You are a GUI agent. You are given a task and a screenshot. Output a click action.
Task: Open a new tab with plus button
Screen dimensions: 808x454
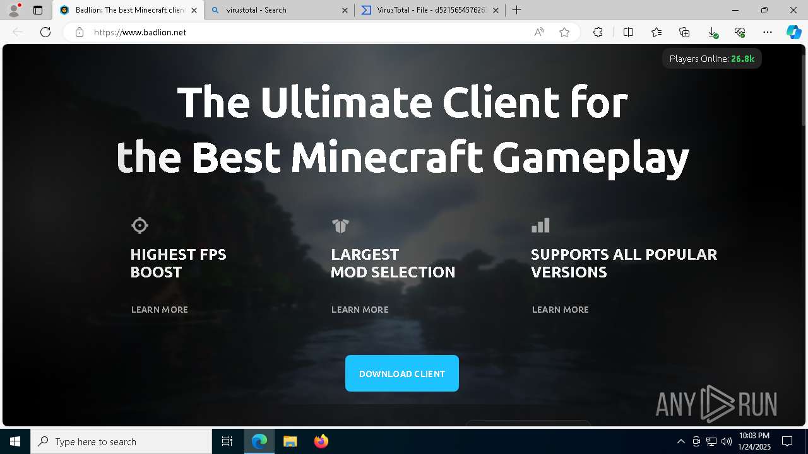point(517,10)
